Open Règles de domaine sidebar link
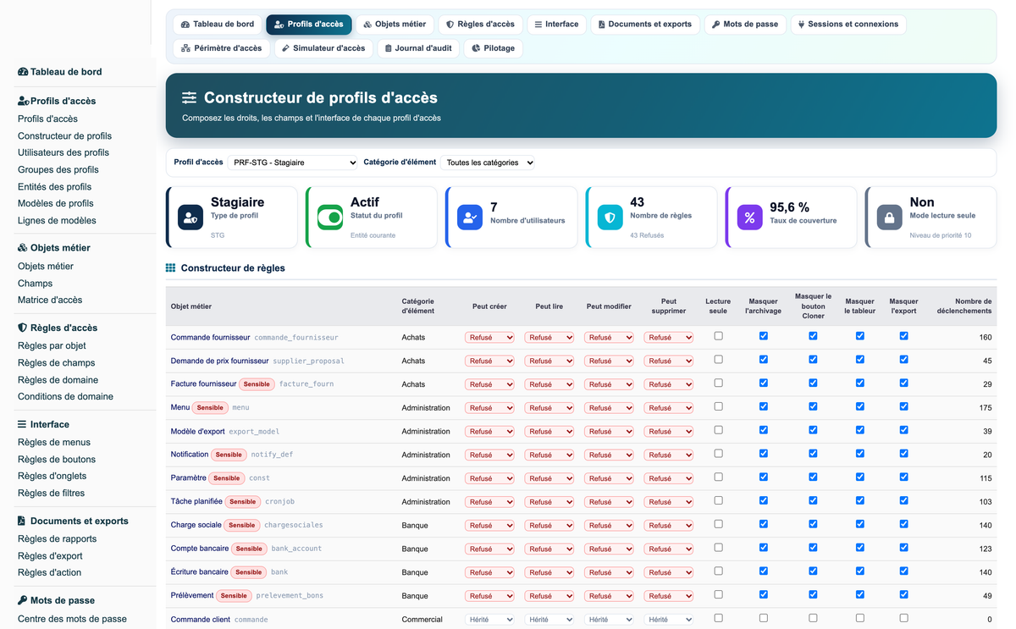Viewport: 1016px width, 629px height. coord(58,380)
